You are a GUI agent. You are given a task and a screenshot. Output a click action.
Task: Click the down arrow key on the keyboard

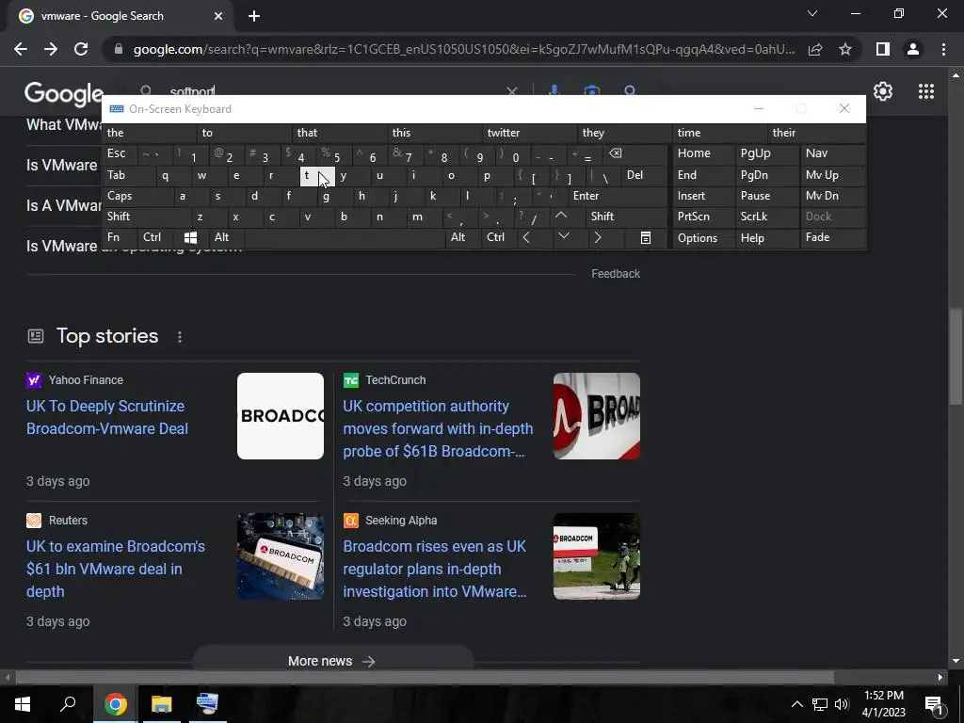pos(563,236)
